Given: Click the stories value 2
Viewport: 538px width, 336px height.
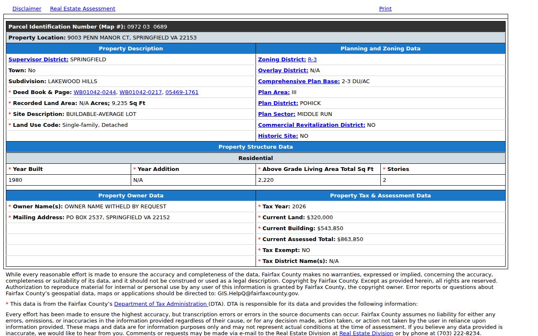Looking at the screenshot, I should pyautogui.click(x=384, y=180).
